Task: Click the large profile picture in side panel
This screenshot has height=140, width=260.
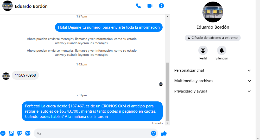Action: pyautogui.click(x=213, y=12)
